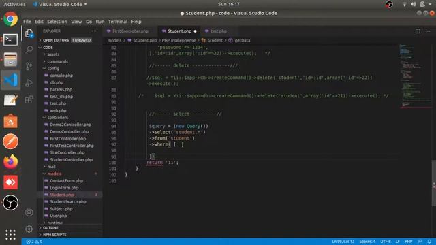This screenshot has height=245, width=436.
Task: Click the editor vertical scrollbar thumb
Action: point(434,183)
